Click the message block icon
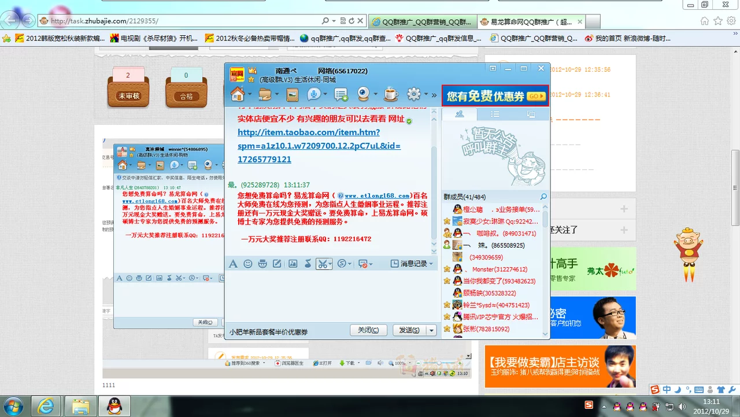The image size is (740, 417). (x=362, y=264)
